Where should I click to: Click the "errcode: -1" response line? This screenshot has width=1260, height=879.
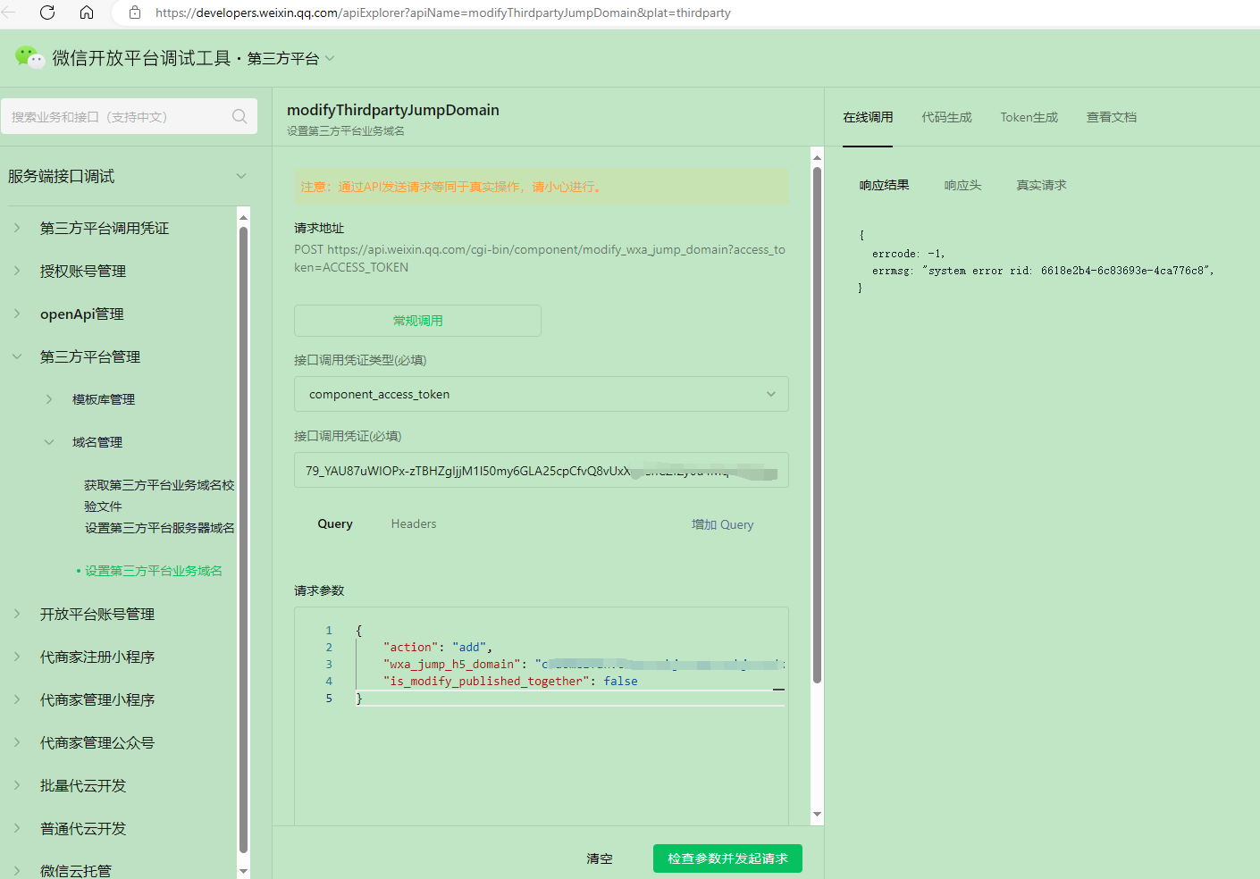(908, 254)
